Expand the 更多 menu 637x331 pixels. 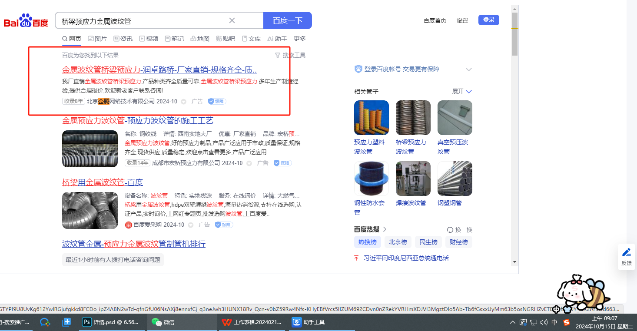300,39
